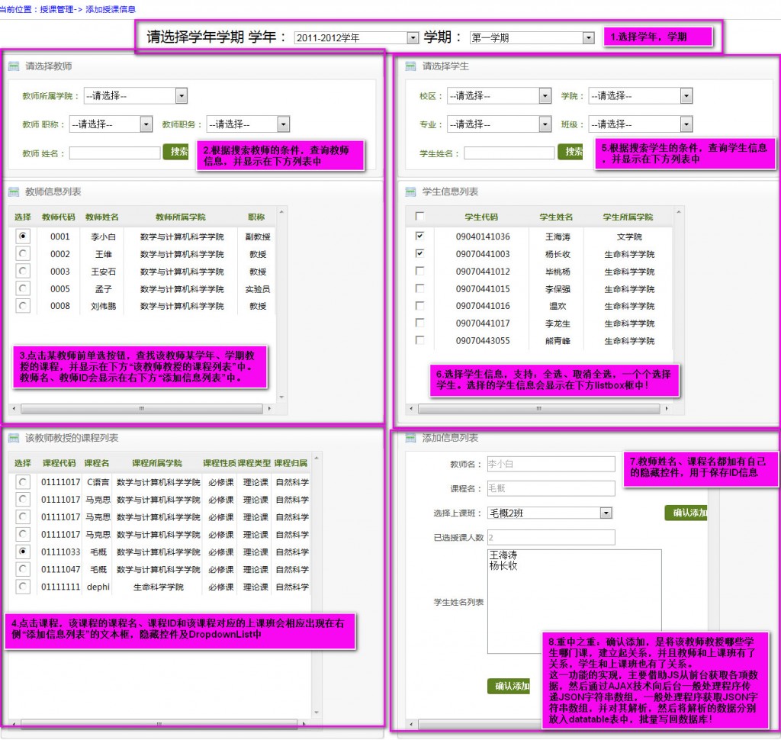The image size is (781, 740).
Task: Select course C语言 radio button
Action: coord(23,482)
